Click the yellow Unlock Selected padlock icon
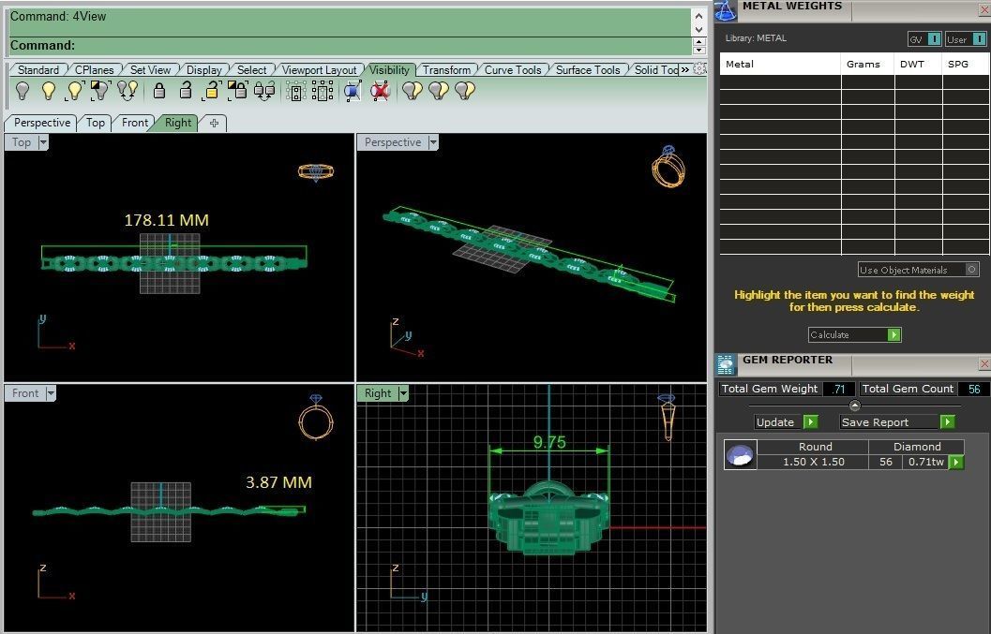 click(212, 91)
